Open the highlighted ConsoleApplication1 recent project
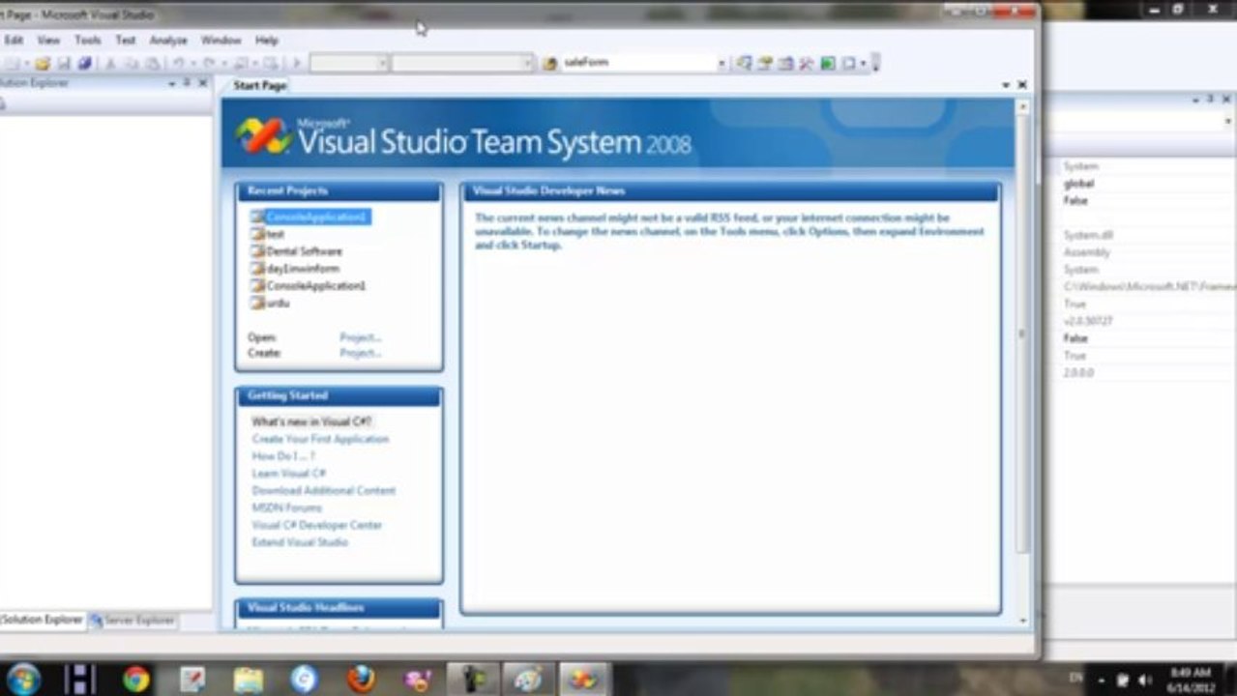 point(309,217)
